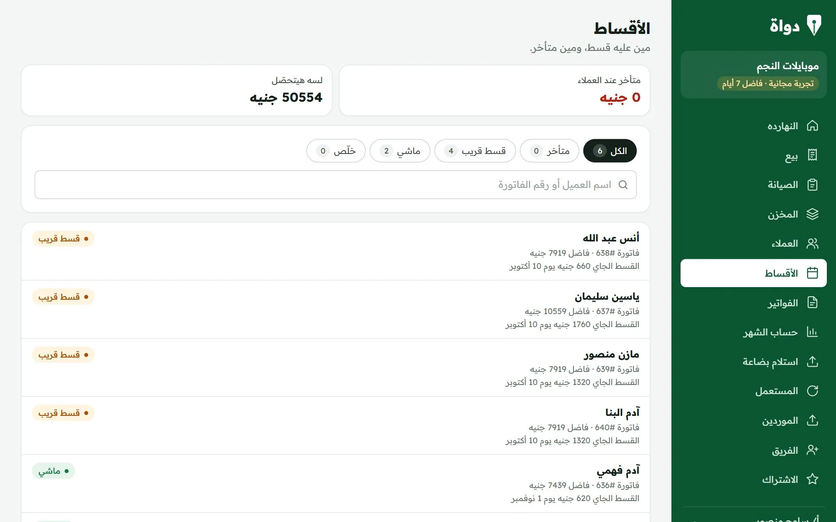The image size is (836, 522).
Task: Open المستعمل section
Action: point(753,391)
